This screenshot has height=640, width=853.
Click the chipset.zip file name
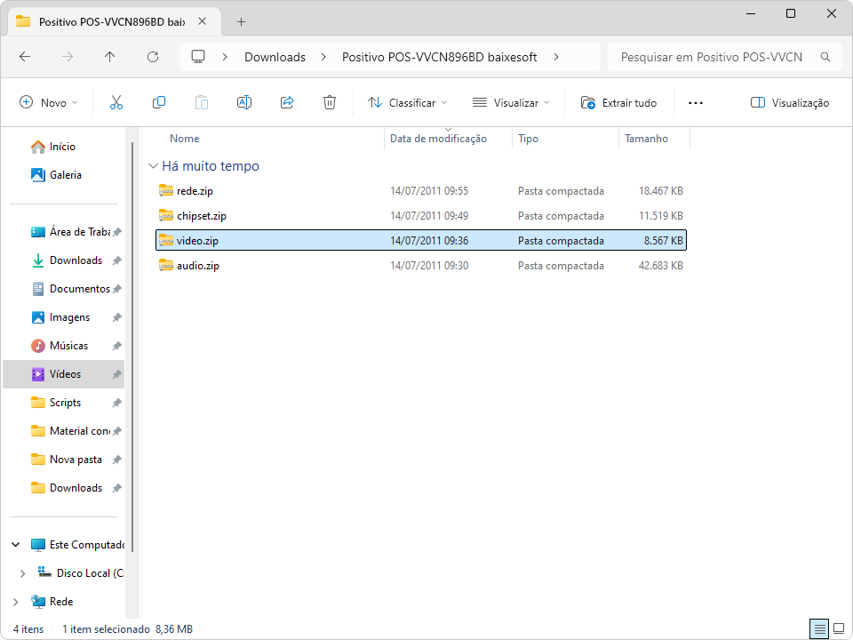coord(202,216)
